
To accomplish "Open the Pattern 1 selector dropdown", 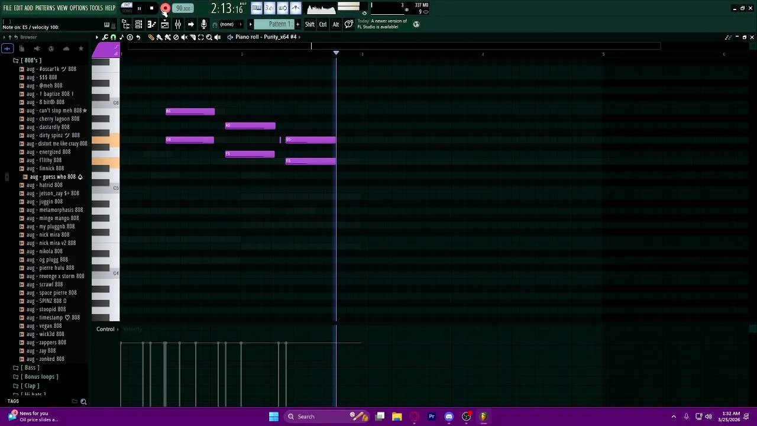I will 274,24.
